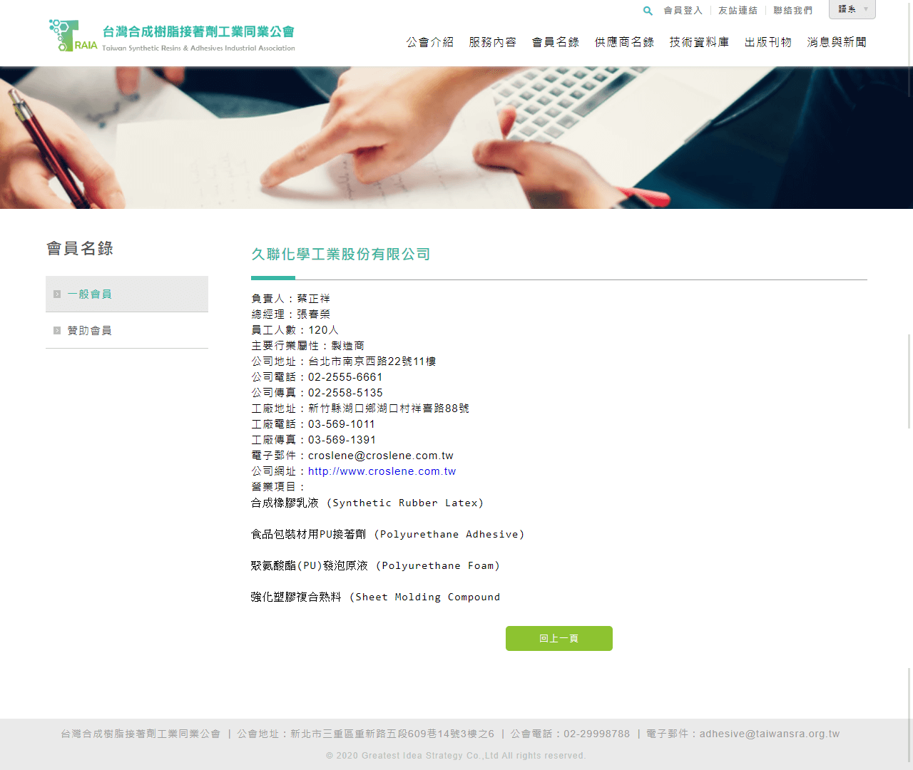Click the search magnifier icon
Viewport: 913px width, 770px height.
648,11
